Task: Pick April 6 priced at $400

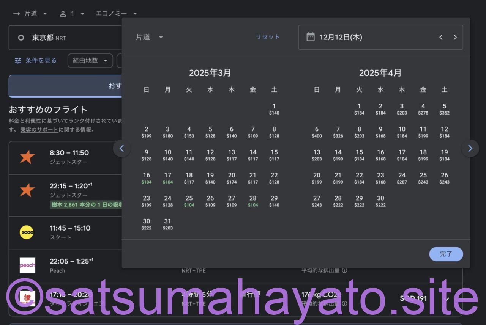Action: click(x=317, y=132)
